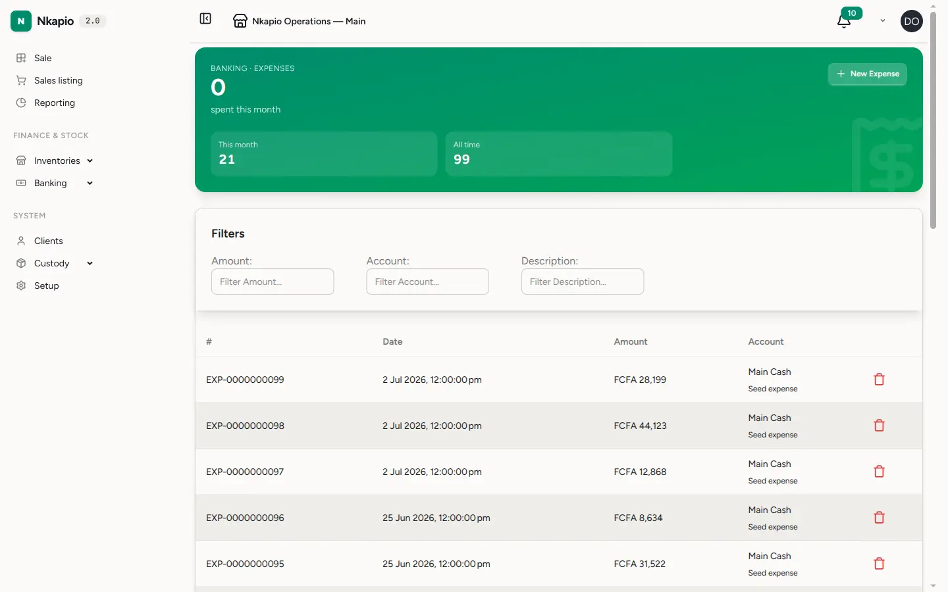Click the # column header
Image resolution: width=948 pixels, height=592 pixels.
209,341
